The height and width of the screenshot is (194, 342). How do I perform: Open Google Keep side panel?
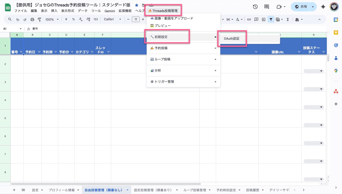coord(336,32)
